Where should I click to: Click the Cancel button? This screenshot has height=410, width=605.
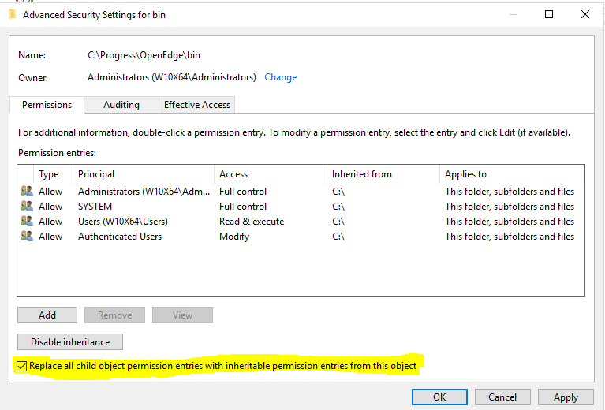click(x=502, y=397)
